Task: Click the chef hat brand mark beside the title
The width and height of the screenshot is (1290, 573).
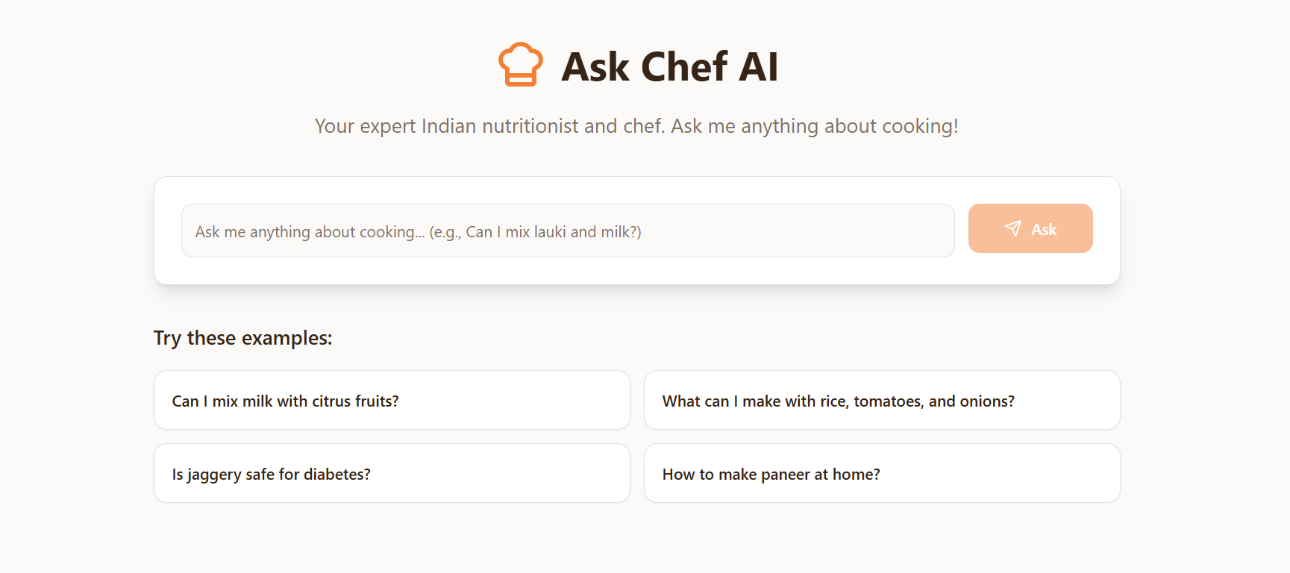Action: click(x=521, y=66)
